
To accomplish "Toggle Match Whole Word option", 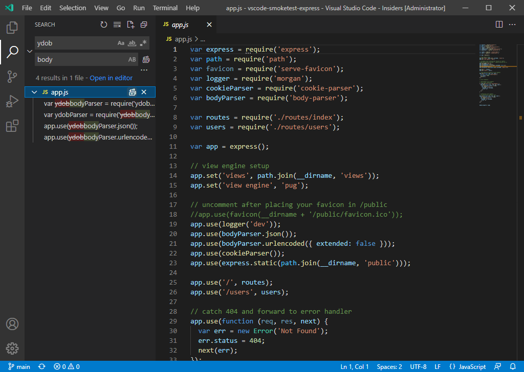I will tap(132, 43).
